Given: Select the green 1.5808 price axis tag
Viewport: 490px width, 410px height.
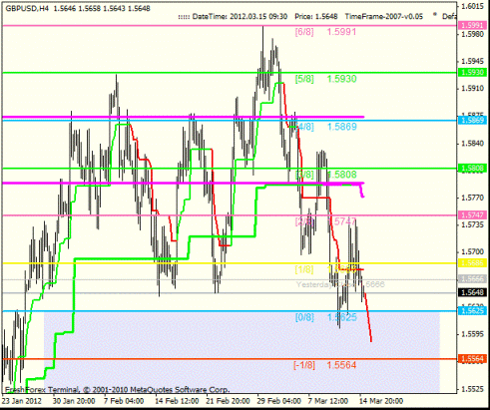Looking at the screenshot, I should pos(472,169).
